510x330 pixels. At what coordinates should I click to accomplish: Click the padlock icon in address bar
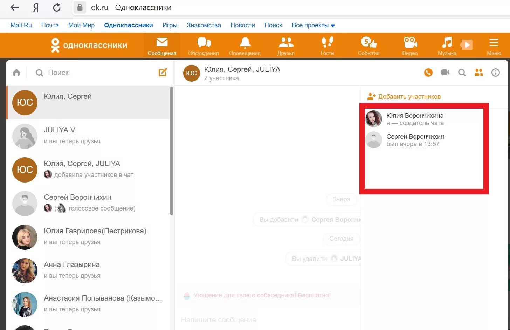80,7
